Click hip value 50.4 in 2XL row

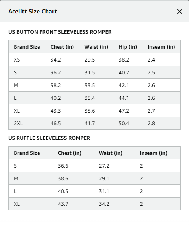[x=124, y=123]
